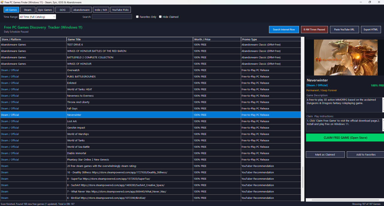Sort by the Worth / Price column header

pyautogui.click(x=217, y=39)
